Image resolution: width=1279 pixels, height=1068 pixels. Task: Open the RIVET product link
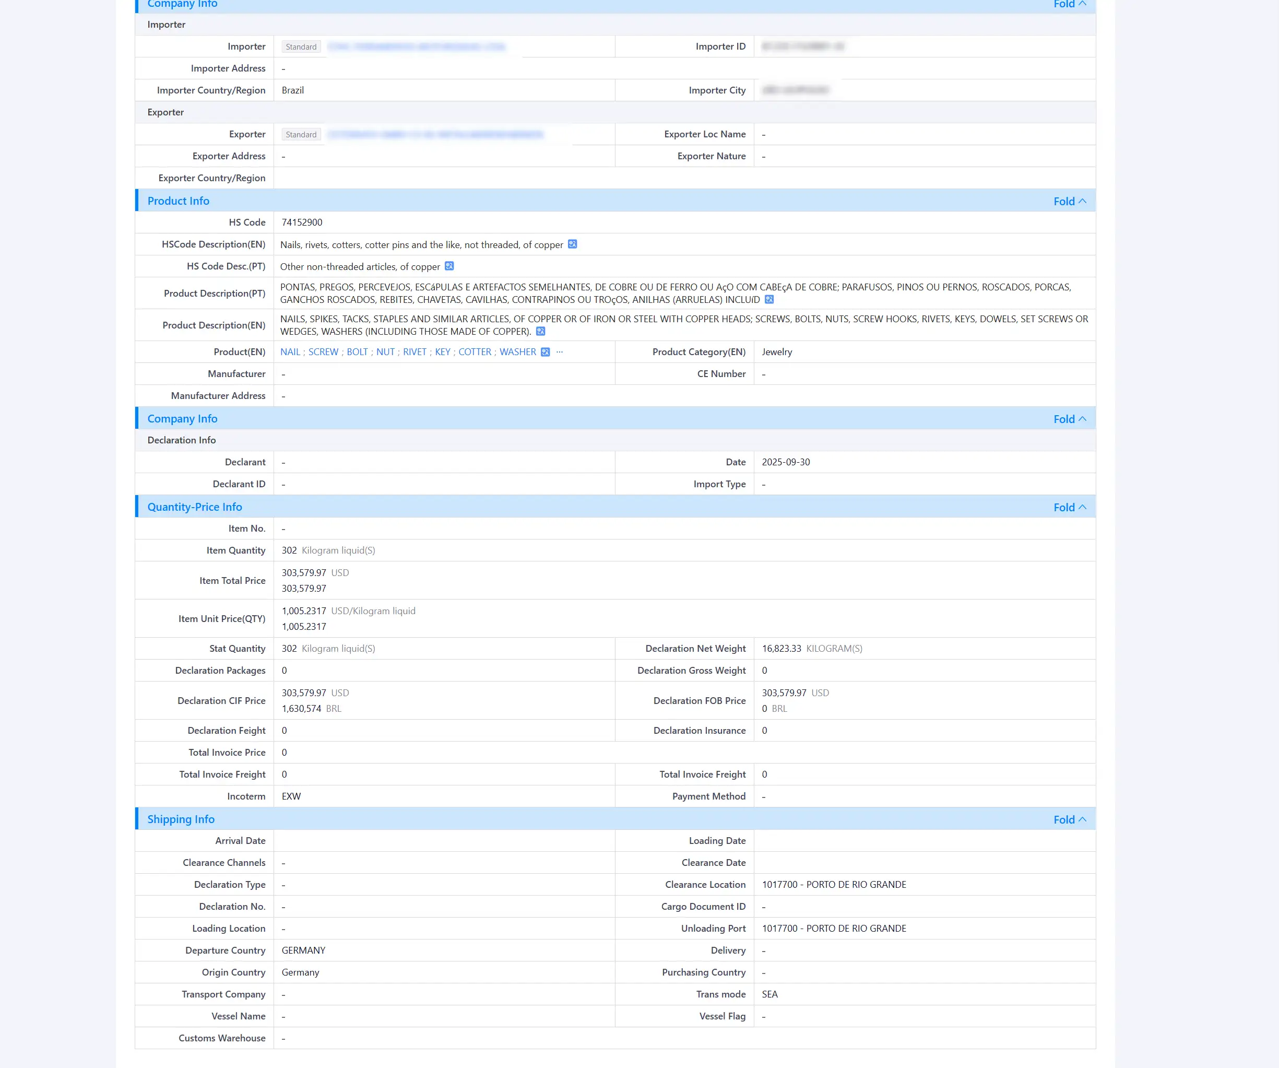pyautogui.click(x=414, y=352)
